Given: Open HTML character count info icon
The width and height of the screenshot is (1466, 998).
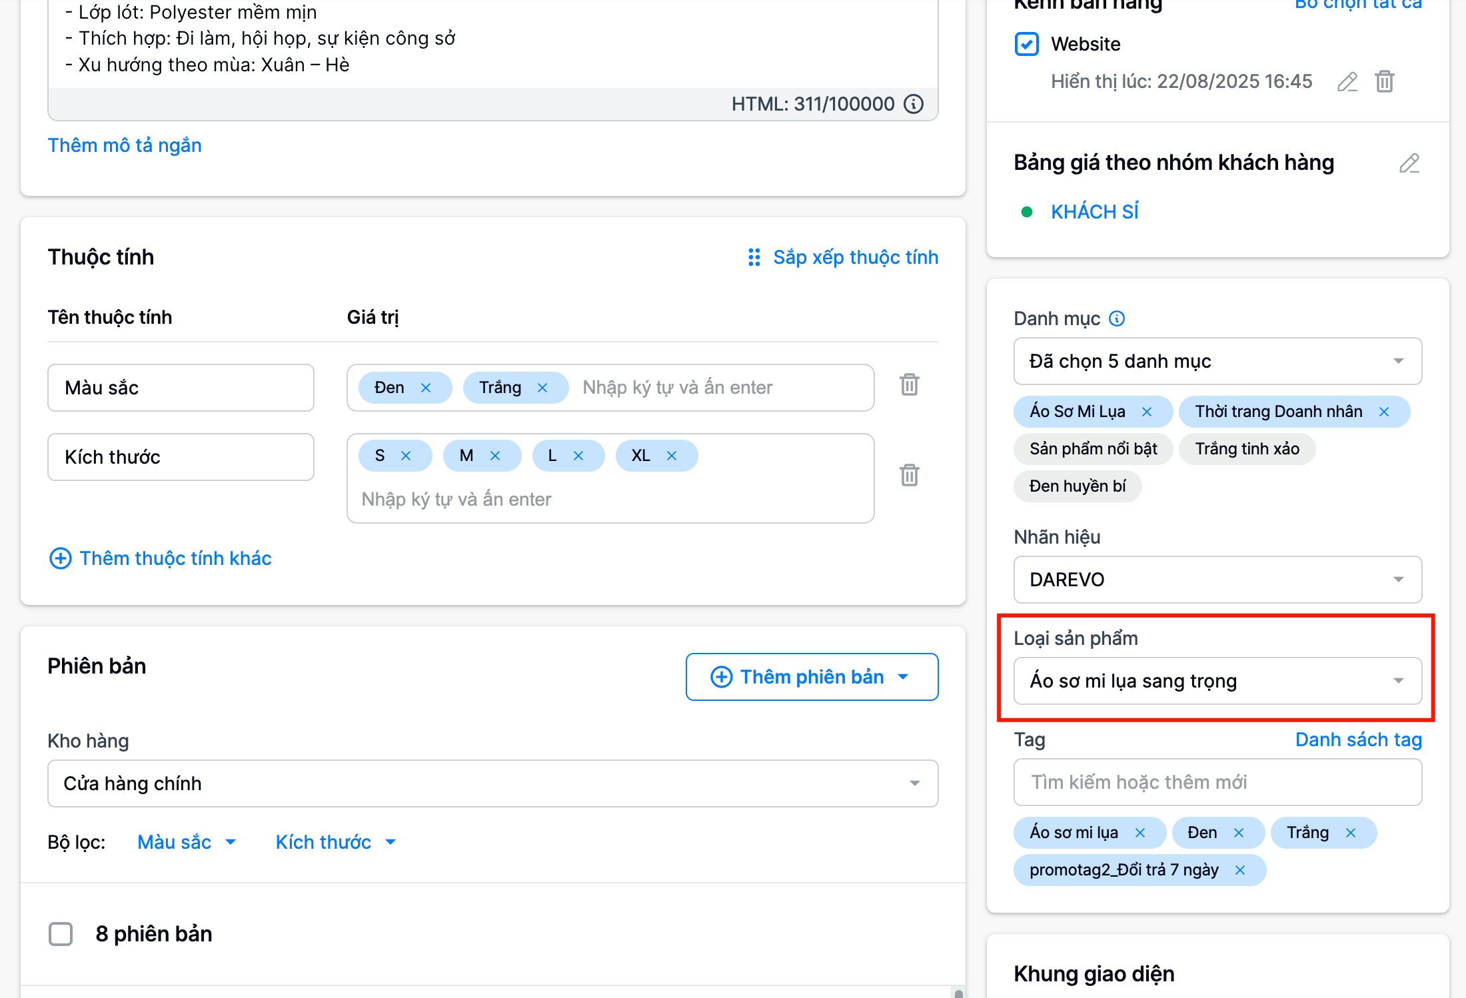Looking at the screenshot, I should pos(914,105).
